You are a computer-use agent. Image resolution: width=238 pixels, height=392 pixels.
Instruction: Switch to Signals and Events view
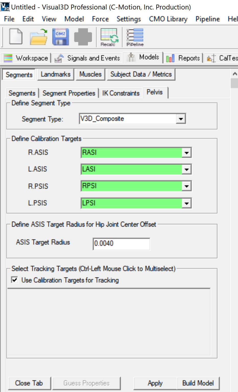coord(87,58)
